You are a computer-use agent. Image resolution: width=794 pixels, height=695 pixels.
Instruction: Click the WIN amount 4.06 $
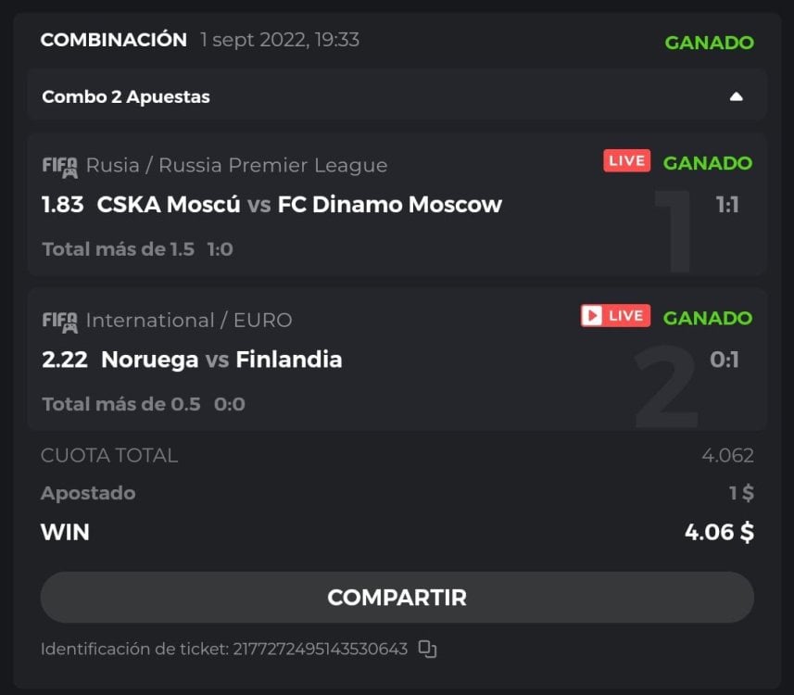(x=718, y=532)
